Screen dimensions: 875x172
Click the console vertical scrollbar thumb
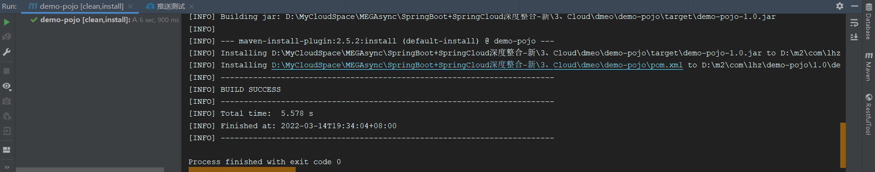click(x=843, y=145)
